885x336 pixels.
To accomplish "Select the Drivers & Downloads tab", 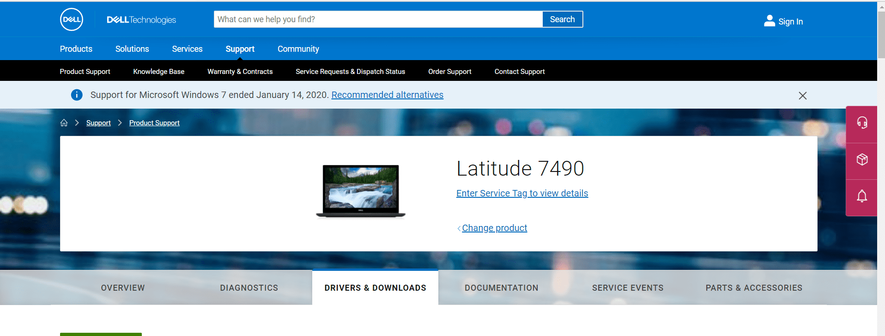I will click(376, 288).
